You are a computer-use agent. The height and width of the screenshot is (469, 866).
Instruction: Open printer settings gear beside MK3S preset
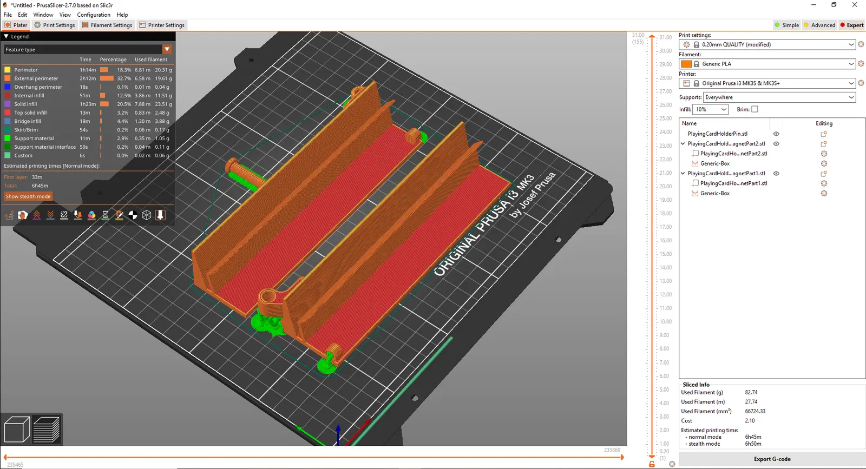tap(861, 83)
